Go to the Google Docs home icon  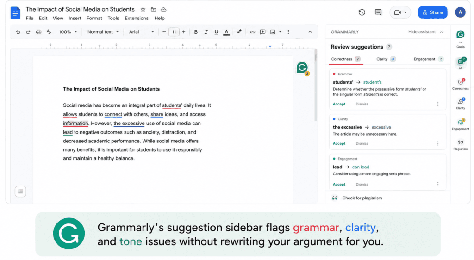pyautogui.click(x=15, y=13)
